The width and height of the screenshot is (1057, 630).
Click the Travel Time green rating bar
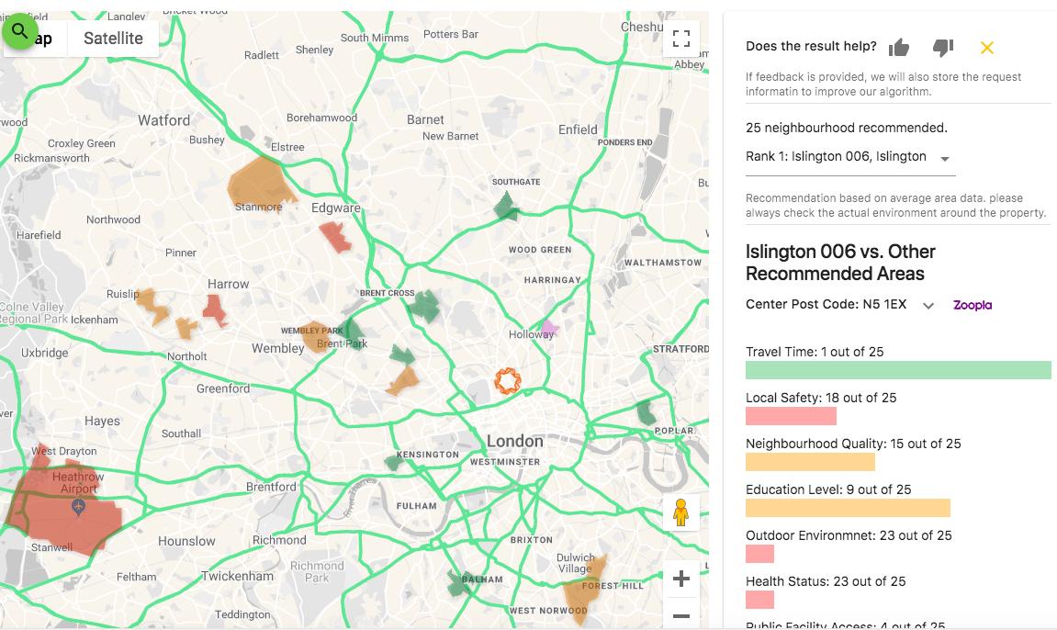(898, 370)
